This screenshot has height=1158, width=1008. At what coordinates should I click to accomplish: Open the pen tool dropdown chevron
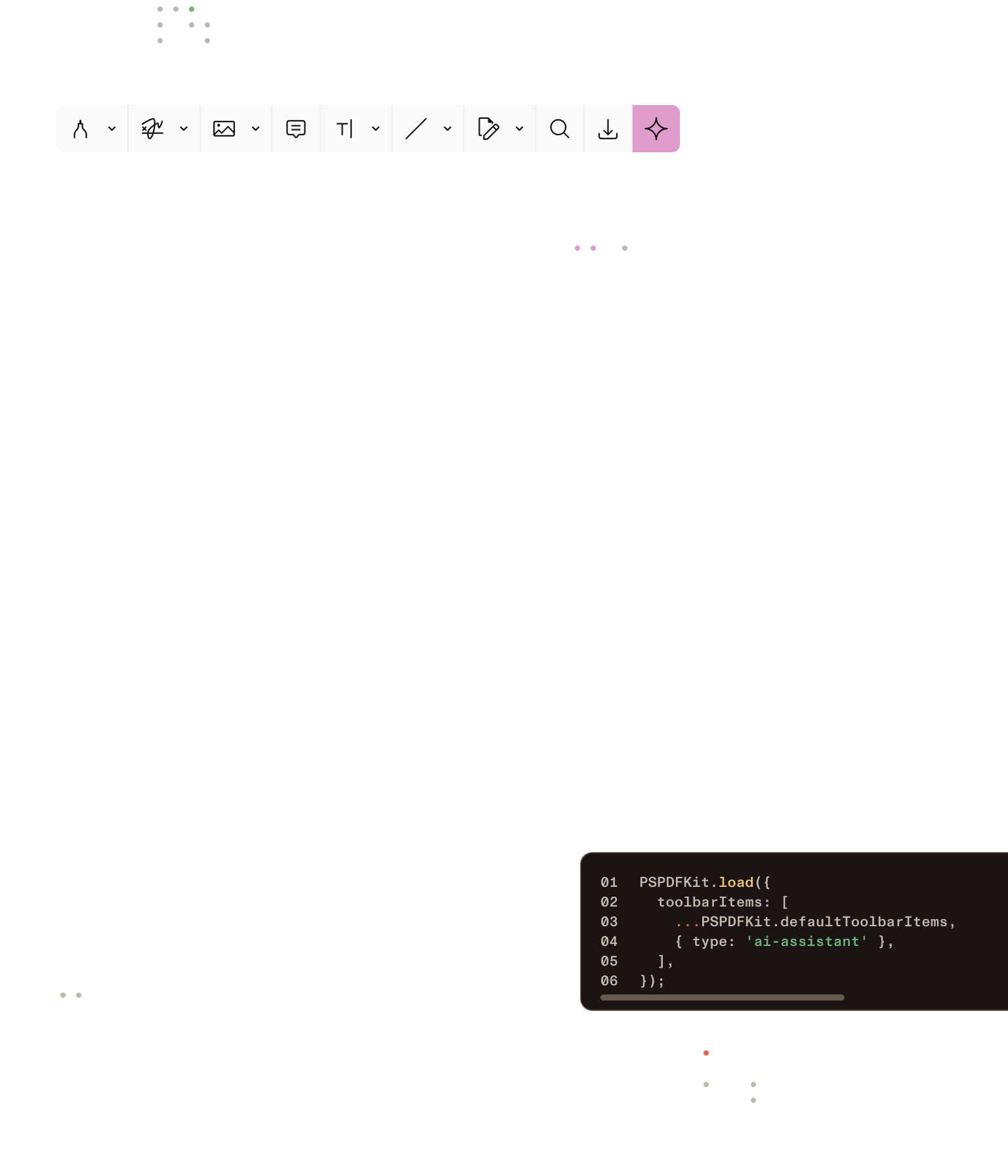tap(112, 129)
